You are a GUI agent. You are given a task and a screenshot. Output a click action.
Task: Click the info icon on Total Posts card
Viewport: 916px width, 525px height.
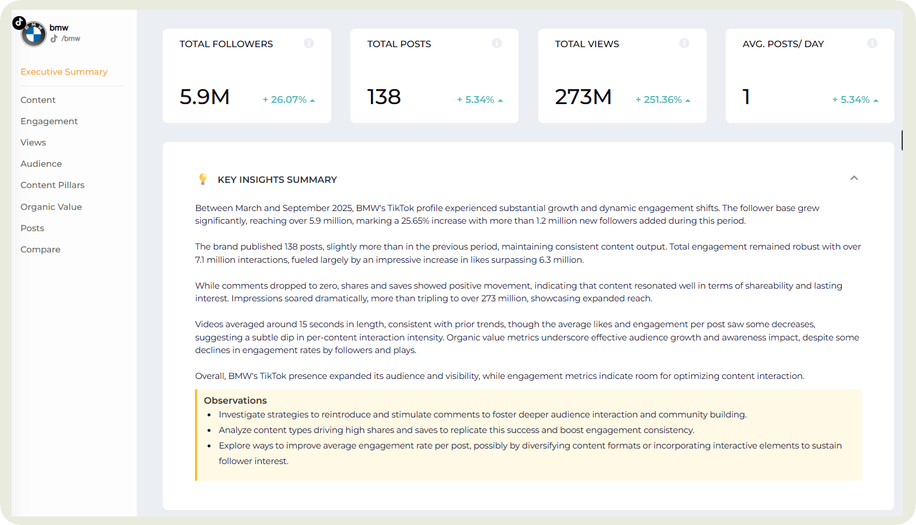[x=497, y=43]
